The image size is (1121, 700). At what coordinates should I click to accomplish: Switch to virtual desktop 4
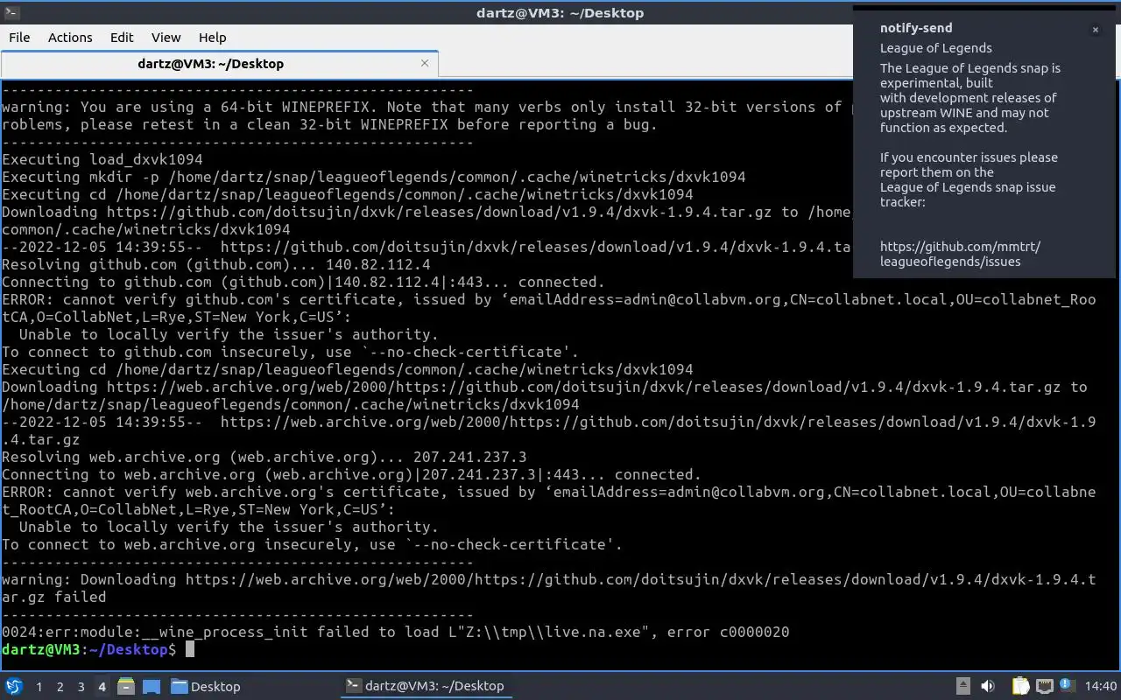pyautogui.click(x=102, y=686)
